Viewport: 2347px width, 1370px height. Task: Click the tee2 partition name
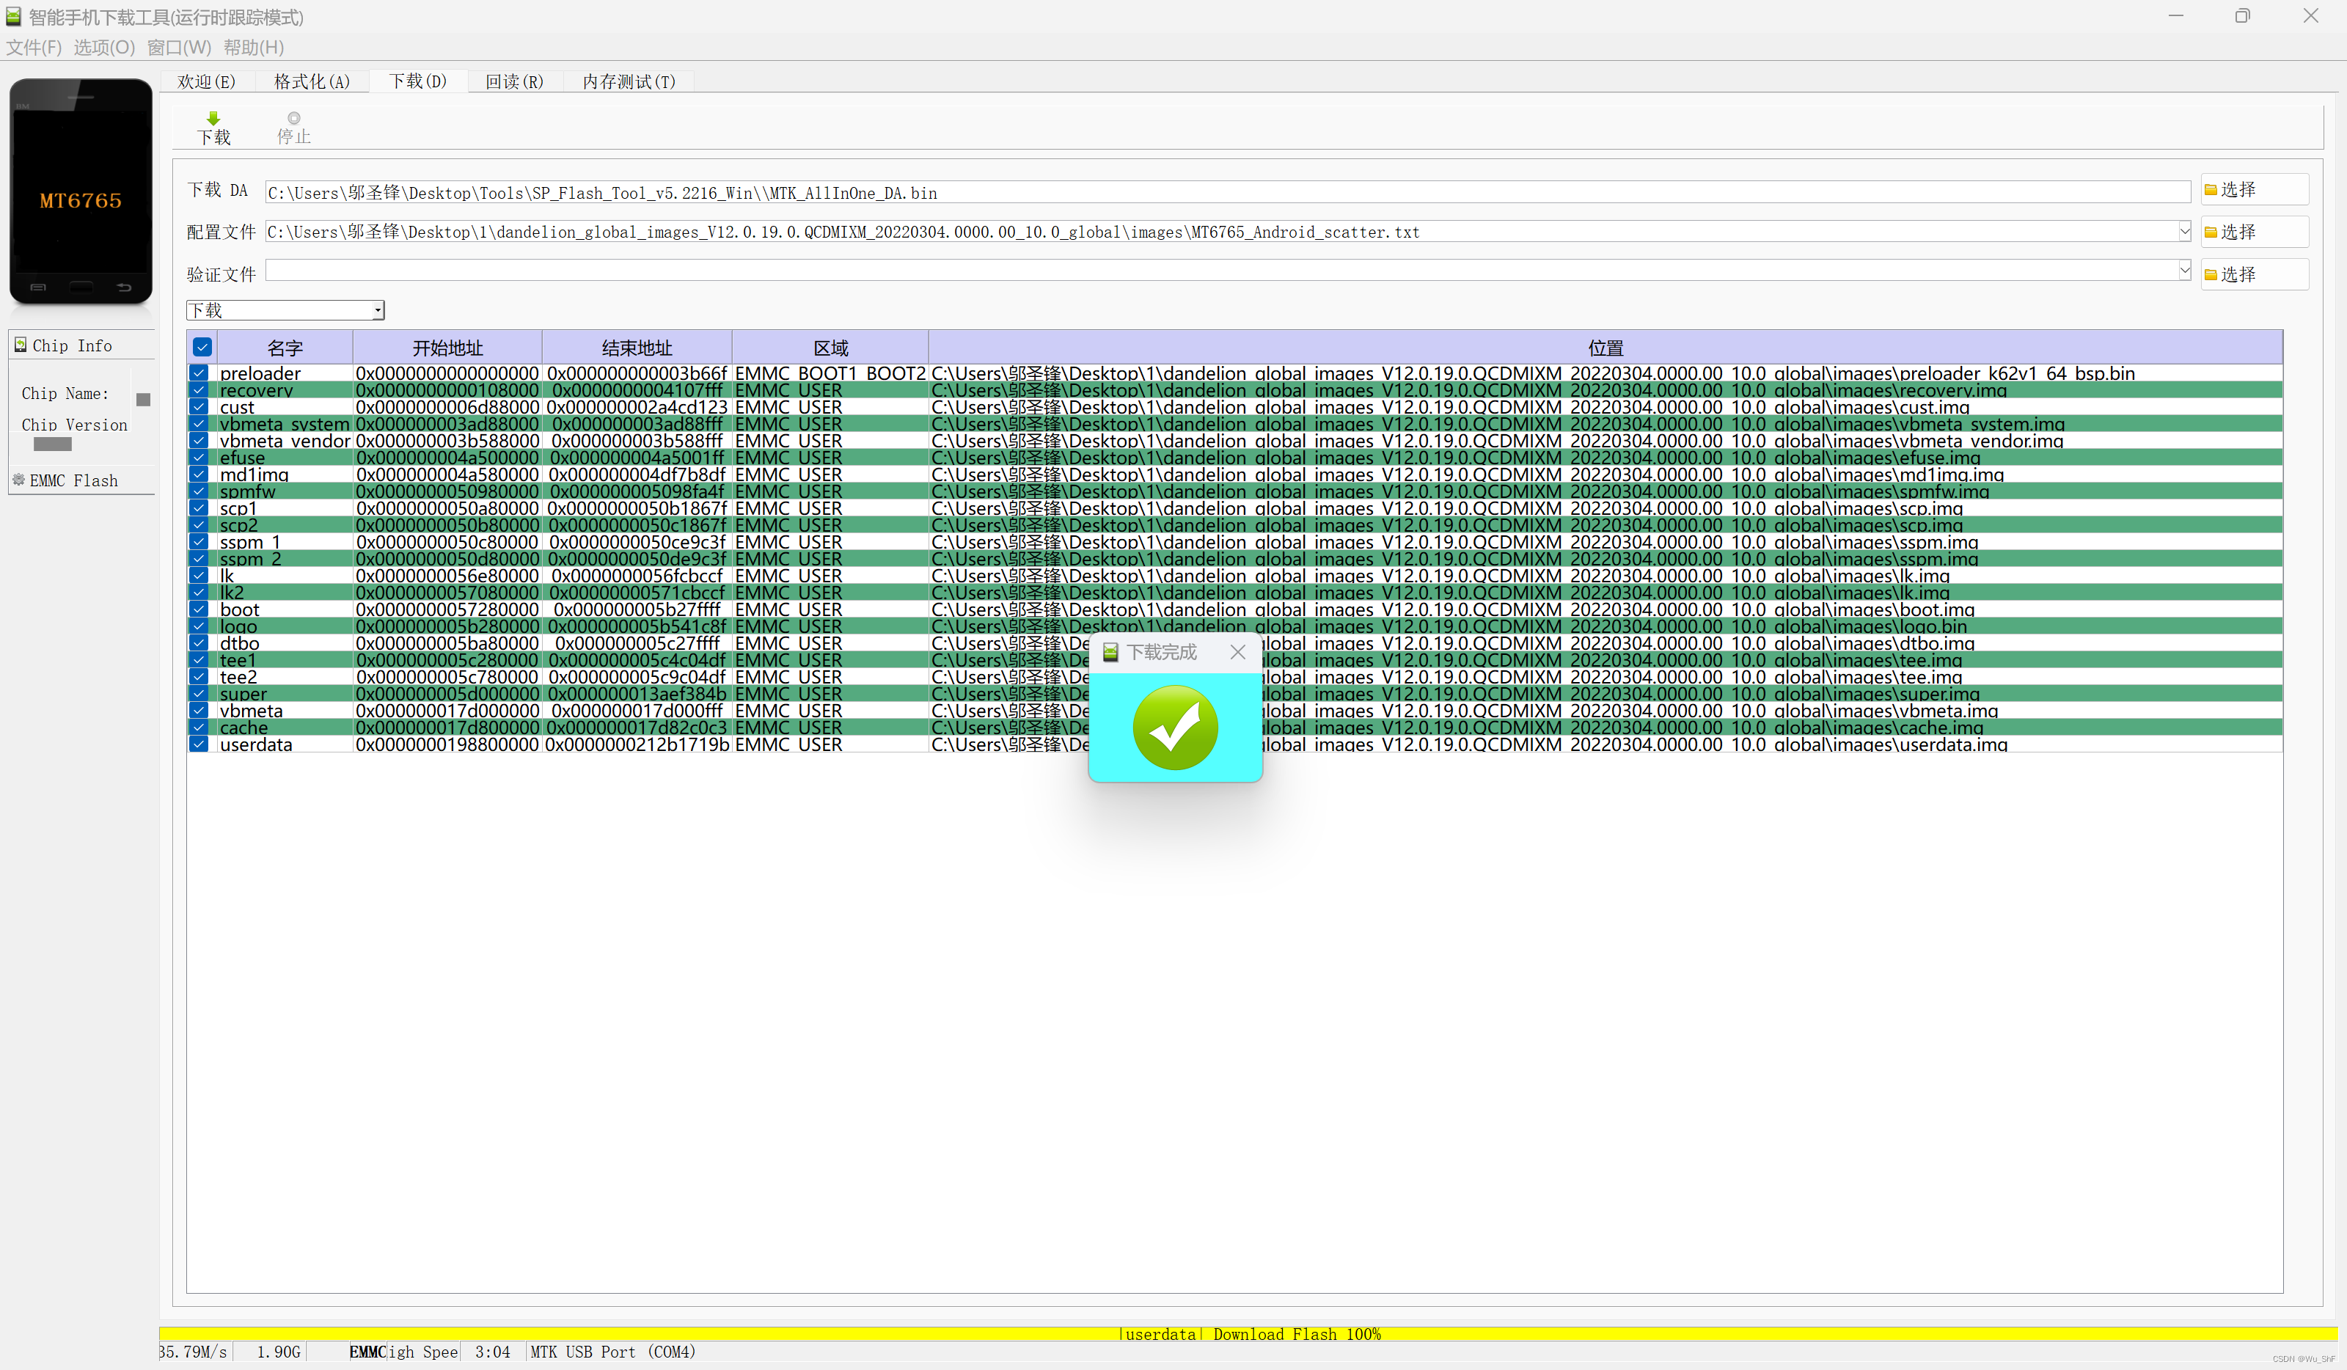coord(238,676)
